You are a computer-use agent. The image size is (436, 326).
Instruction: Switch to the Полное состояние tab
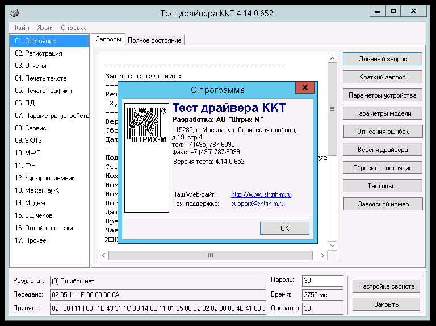point(154,40)
